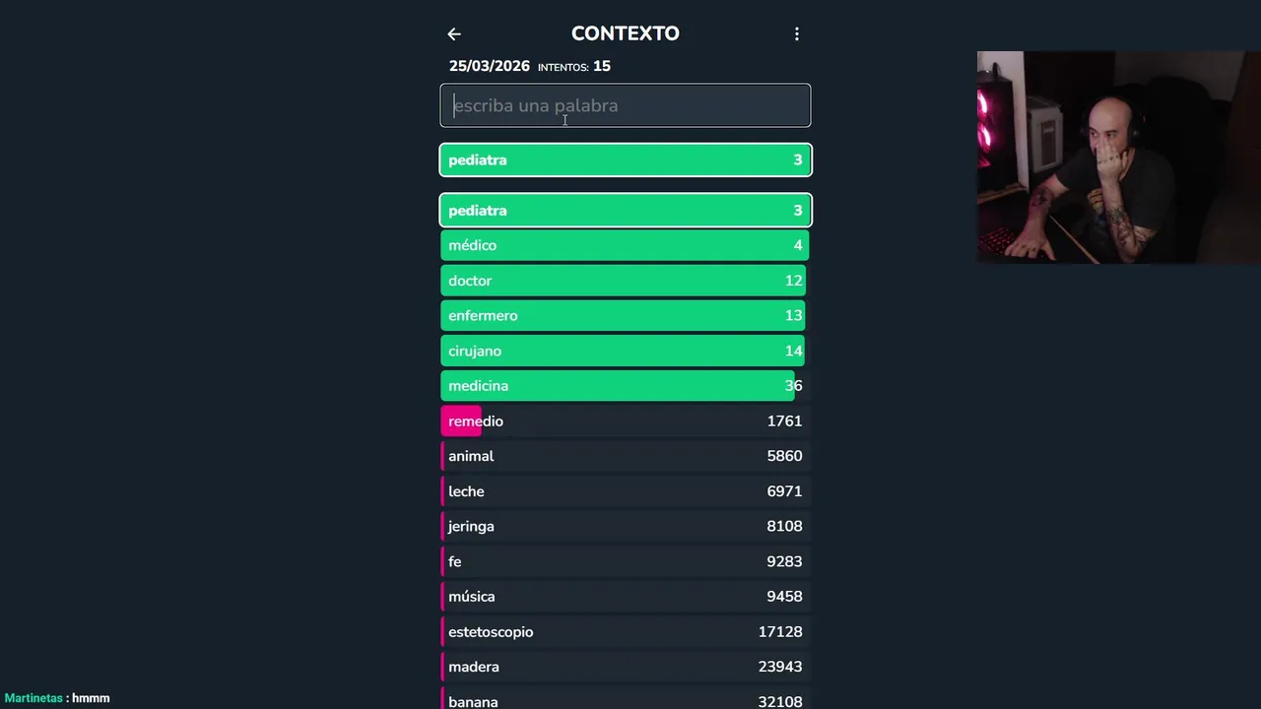This screenshot has width=1261, height=709.
Task: Click the back arrow icon
Action: point(454,34)
